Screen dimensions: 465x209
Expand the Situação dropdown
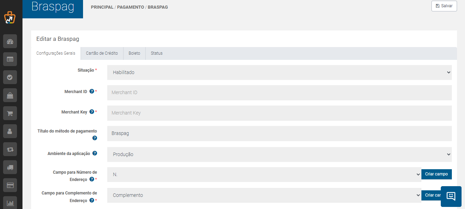click(x=280, y=72)
